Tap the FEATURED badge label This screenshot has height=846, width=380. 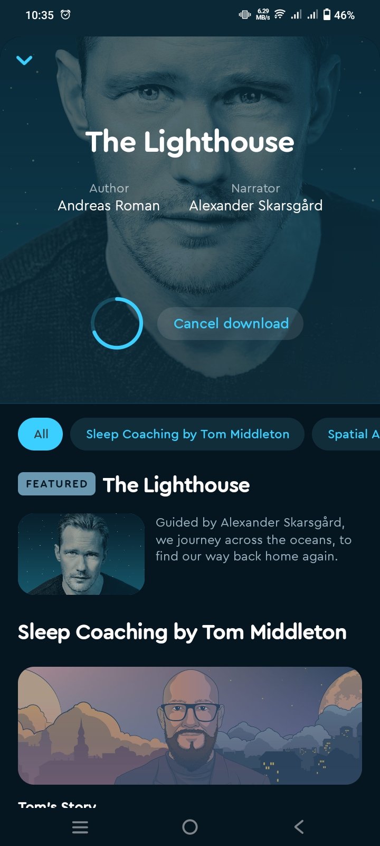[x=56, y=484]
